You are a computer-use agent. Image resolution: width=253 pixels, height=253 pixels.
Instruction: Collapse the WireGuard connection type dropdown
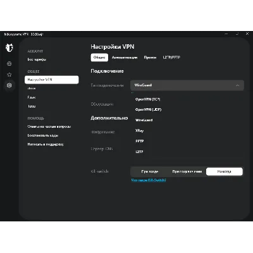(x=187, y=85)
